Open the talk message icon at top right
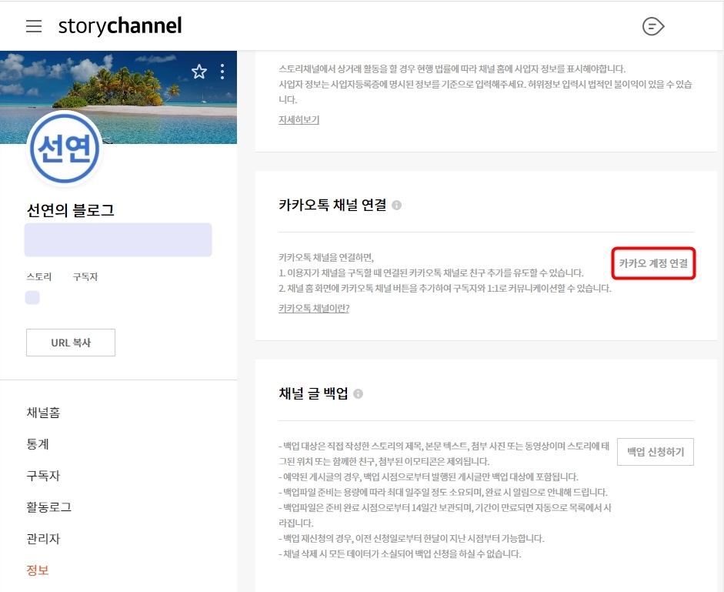Image resolution: width=724 pixels, height=592 pixels. 652,25
